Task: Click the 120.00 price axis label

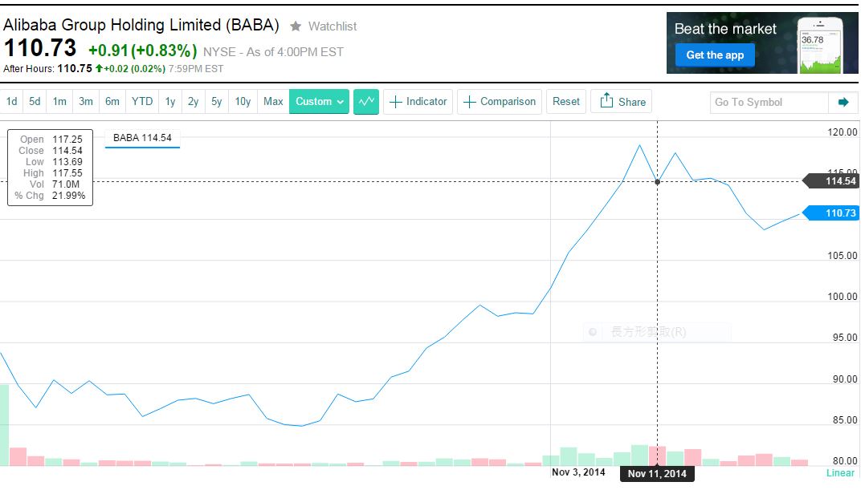Action: (843, 132)
